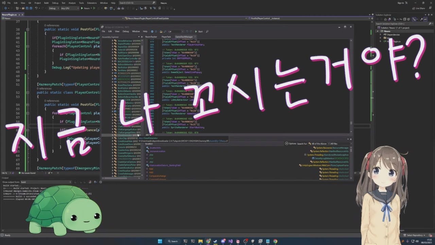Open Chrome from the taskbar
The width and height of the screenshot is (435, 245).
275,241
